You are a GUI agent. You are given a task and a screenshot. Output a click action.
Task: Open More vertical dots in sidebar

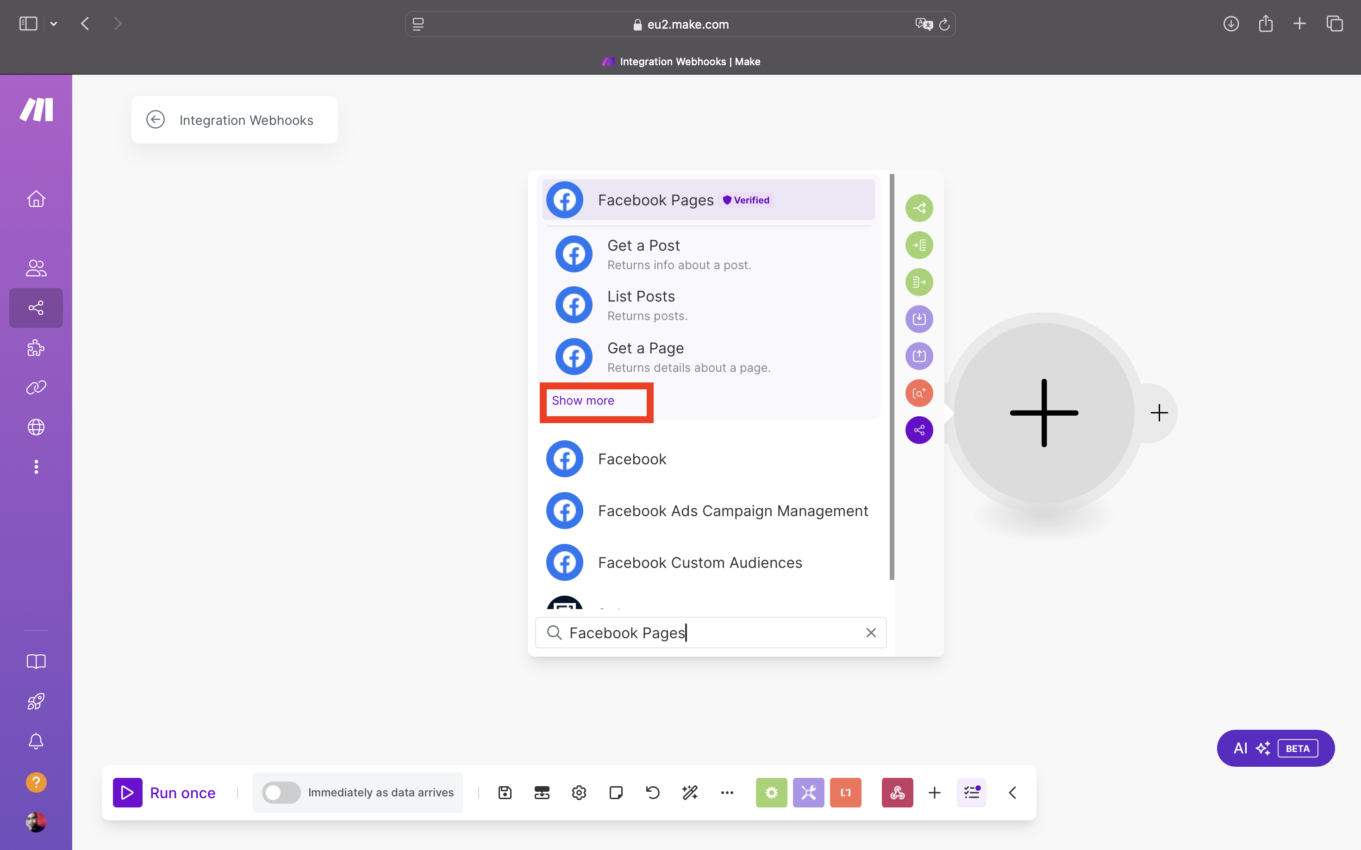point(36,467)
